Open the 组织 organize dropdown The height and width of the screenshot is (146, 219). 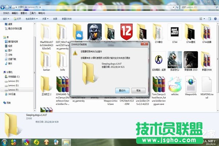[x=6, y=18]
